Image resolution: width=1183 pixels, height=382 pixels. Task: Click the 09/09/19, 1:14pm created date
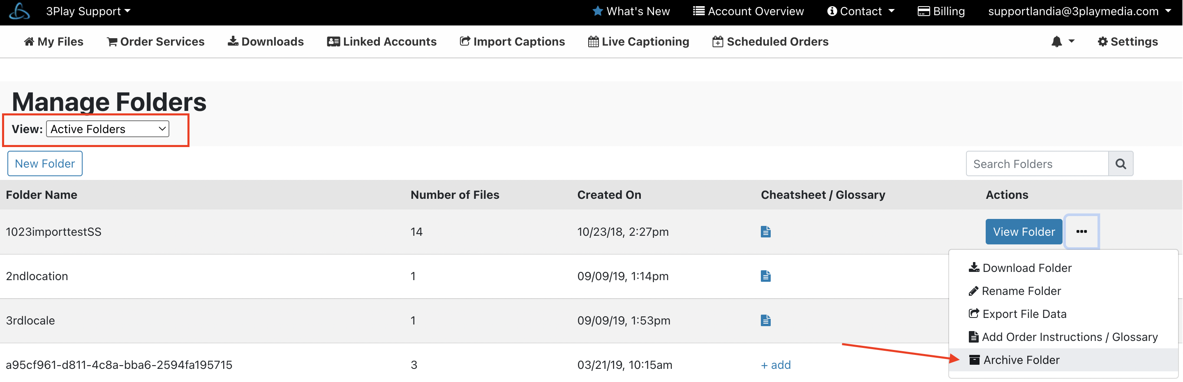tap(623, 276)
